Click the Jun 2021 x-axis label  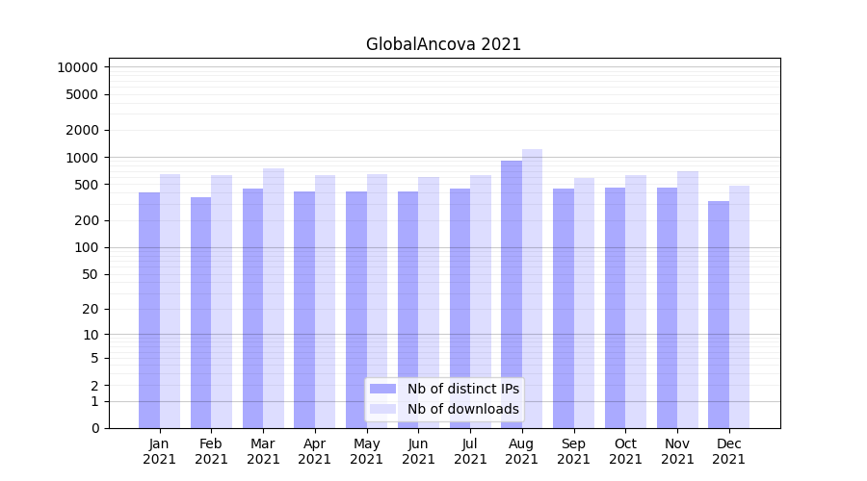[x=418, y=451]
